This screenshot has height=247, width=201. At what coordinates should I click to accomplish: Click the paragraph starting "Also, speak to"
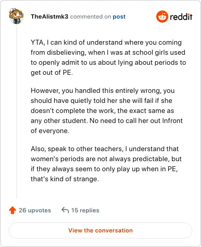[x=106, y=164]
